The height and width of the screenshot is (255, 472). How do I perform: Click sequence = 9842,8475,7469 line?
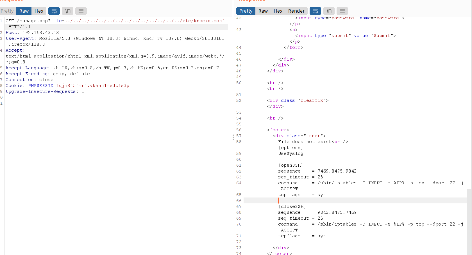[317, 212]
